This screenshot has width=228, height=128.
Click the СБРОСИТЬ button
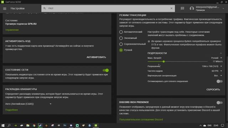[x=213, y=90]
